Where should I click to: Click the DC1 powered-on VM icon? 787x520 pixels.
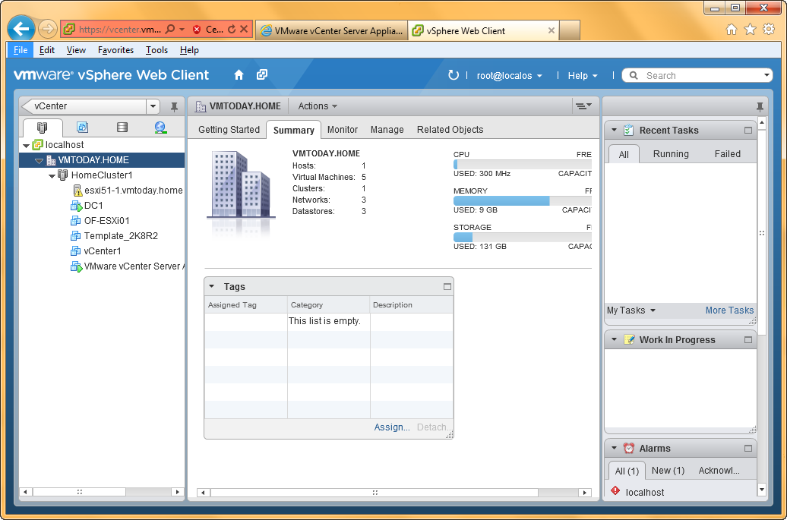[76, 206]
